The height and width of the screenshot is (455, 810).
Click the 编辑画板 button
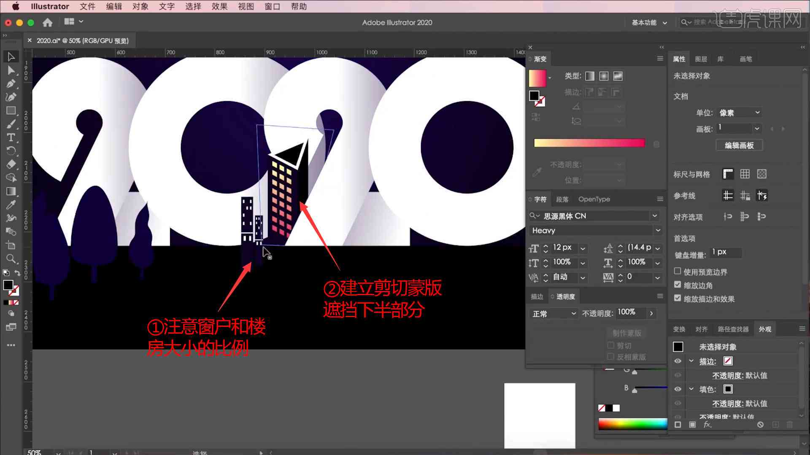pyautogui.click(x=739, y=145)
